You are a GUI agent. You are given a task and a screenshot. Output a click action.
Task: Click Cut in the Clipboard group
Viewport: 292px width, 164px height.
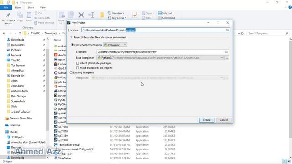point(38,13)
